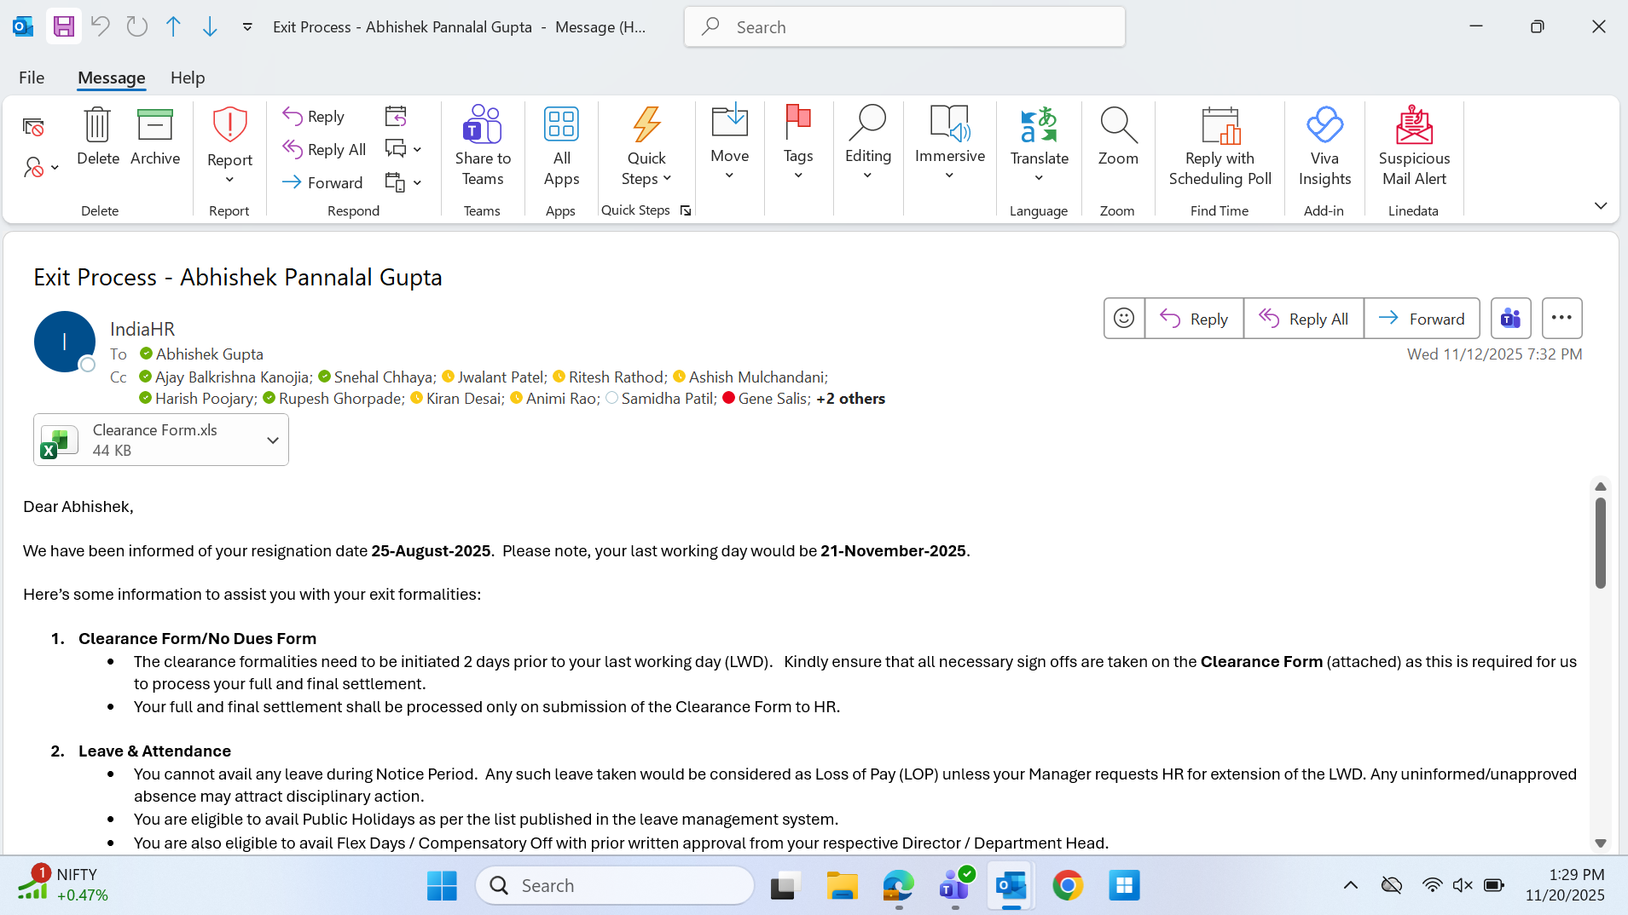Click Reply All in message header

click(x=1303, y=319)
